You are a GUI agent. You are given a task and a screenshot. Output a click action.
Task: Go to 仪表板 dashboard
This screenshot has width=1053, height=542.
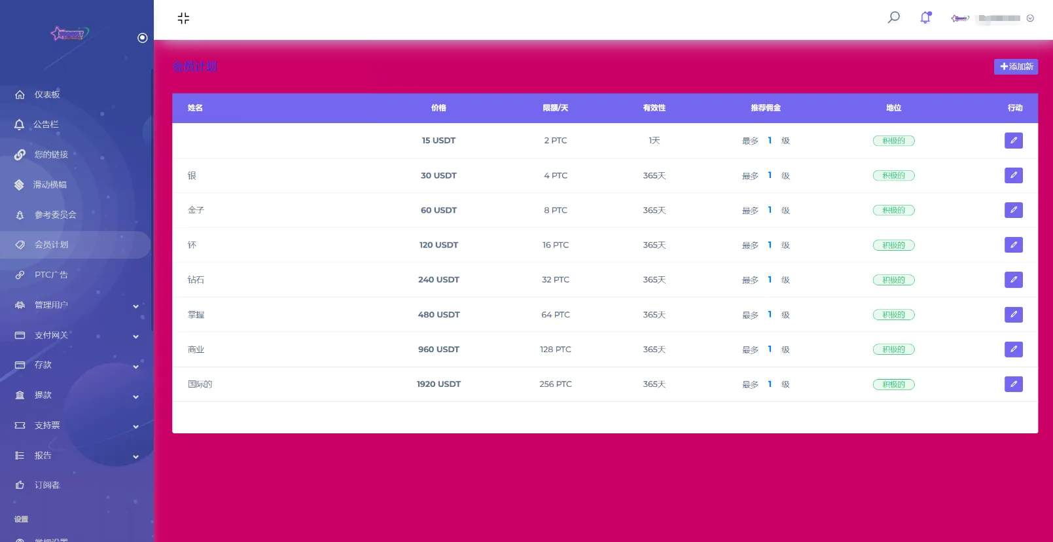(47, 95)
